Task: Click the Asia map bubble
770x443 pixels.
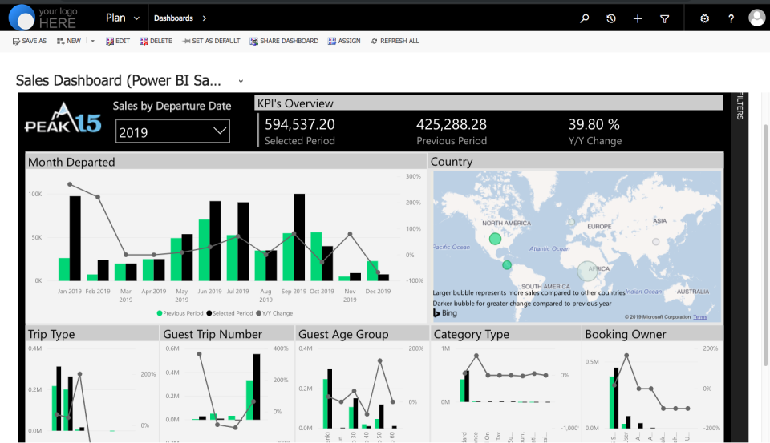Action: pyautogui.click(x=655, y=242)
